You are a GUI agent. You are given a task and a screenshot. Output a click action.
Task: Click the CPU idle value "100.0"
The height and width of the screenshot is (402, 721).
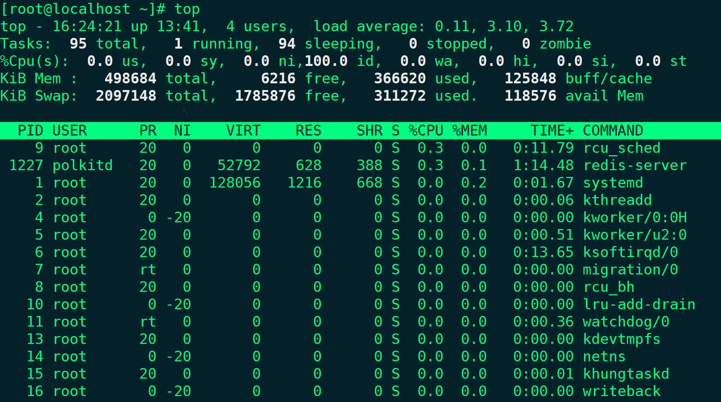click(326, 61)
